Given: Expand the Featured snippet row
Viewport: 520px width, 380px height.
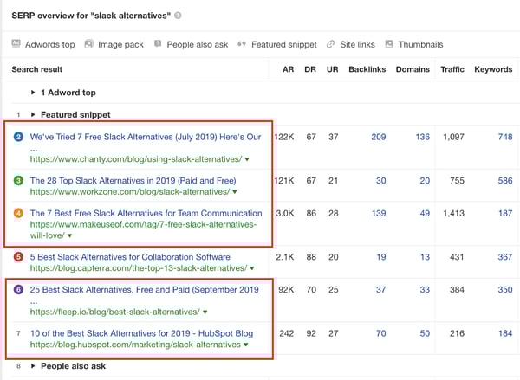Looking at the screenshot, I should (x=33, y=114).
